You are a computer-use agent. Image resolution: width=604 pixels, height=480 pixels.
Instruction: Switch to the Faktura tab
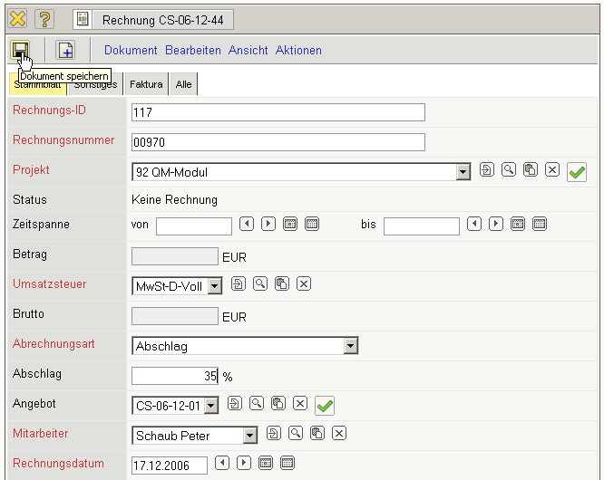(x=146, y=84)
